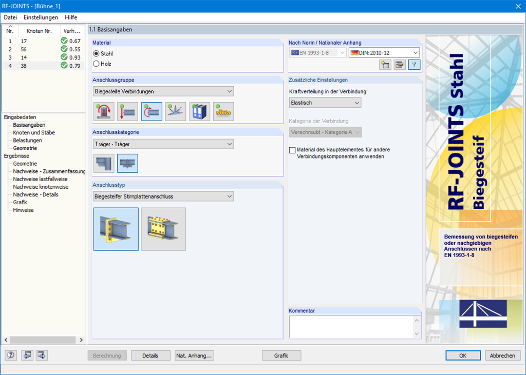Open Nachweise knotenweise tree item
The width and height of the screenshot is (526, 375).
pos(41,187)
